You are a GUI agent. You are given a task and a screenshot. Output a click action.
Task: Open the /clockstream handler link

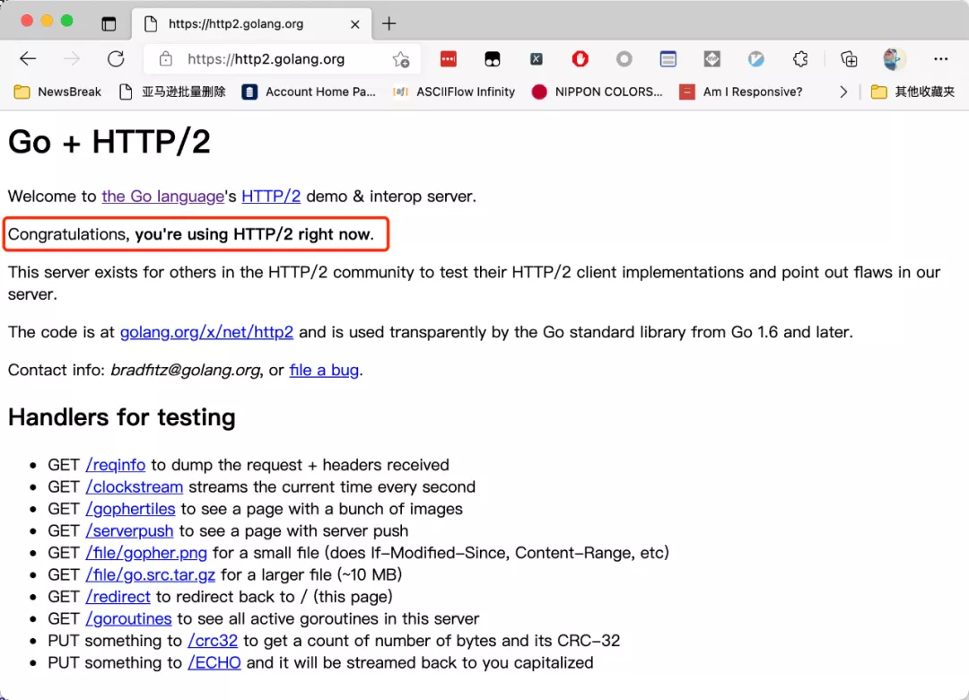135,487
